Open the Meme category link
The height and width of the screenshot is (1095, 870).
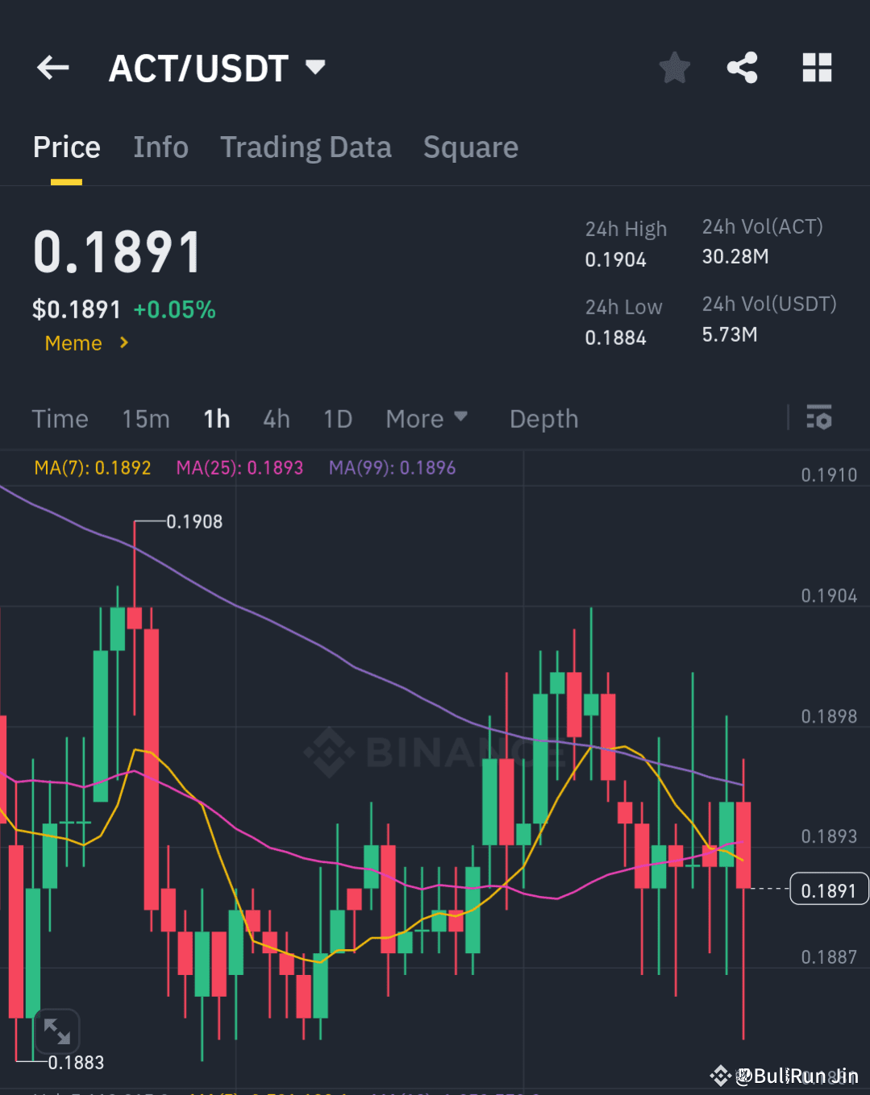click(86, 343)
